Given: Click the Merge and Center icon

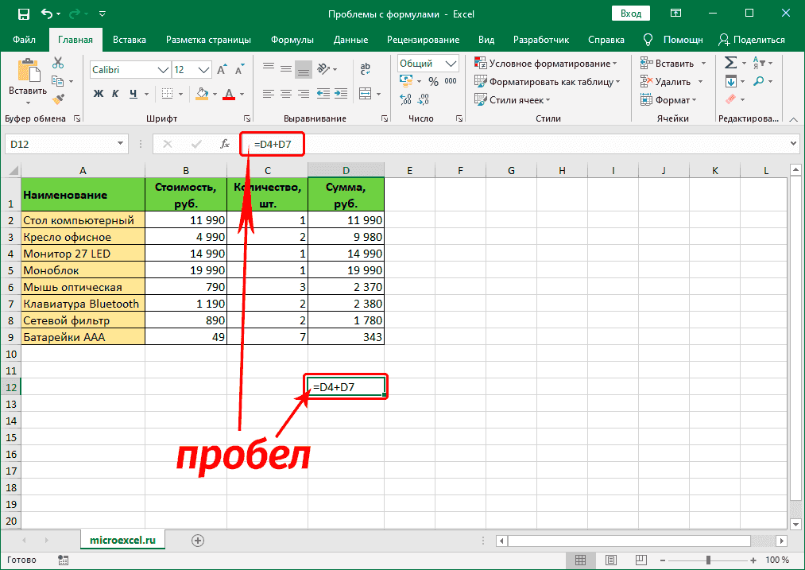Looking at the screenshot, I should pos(365,94).
